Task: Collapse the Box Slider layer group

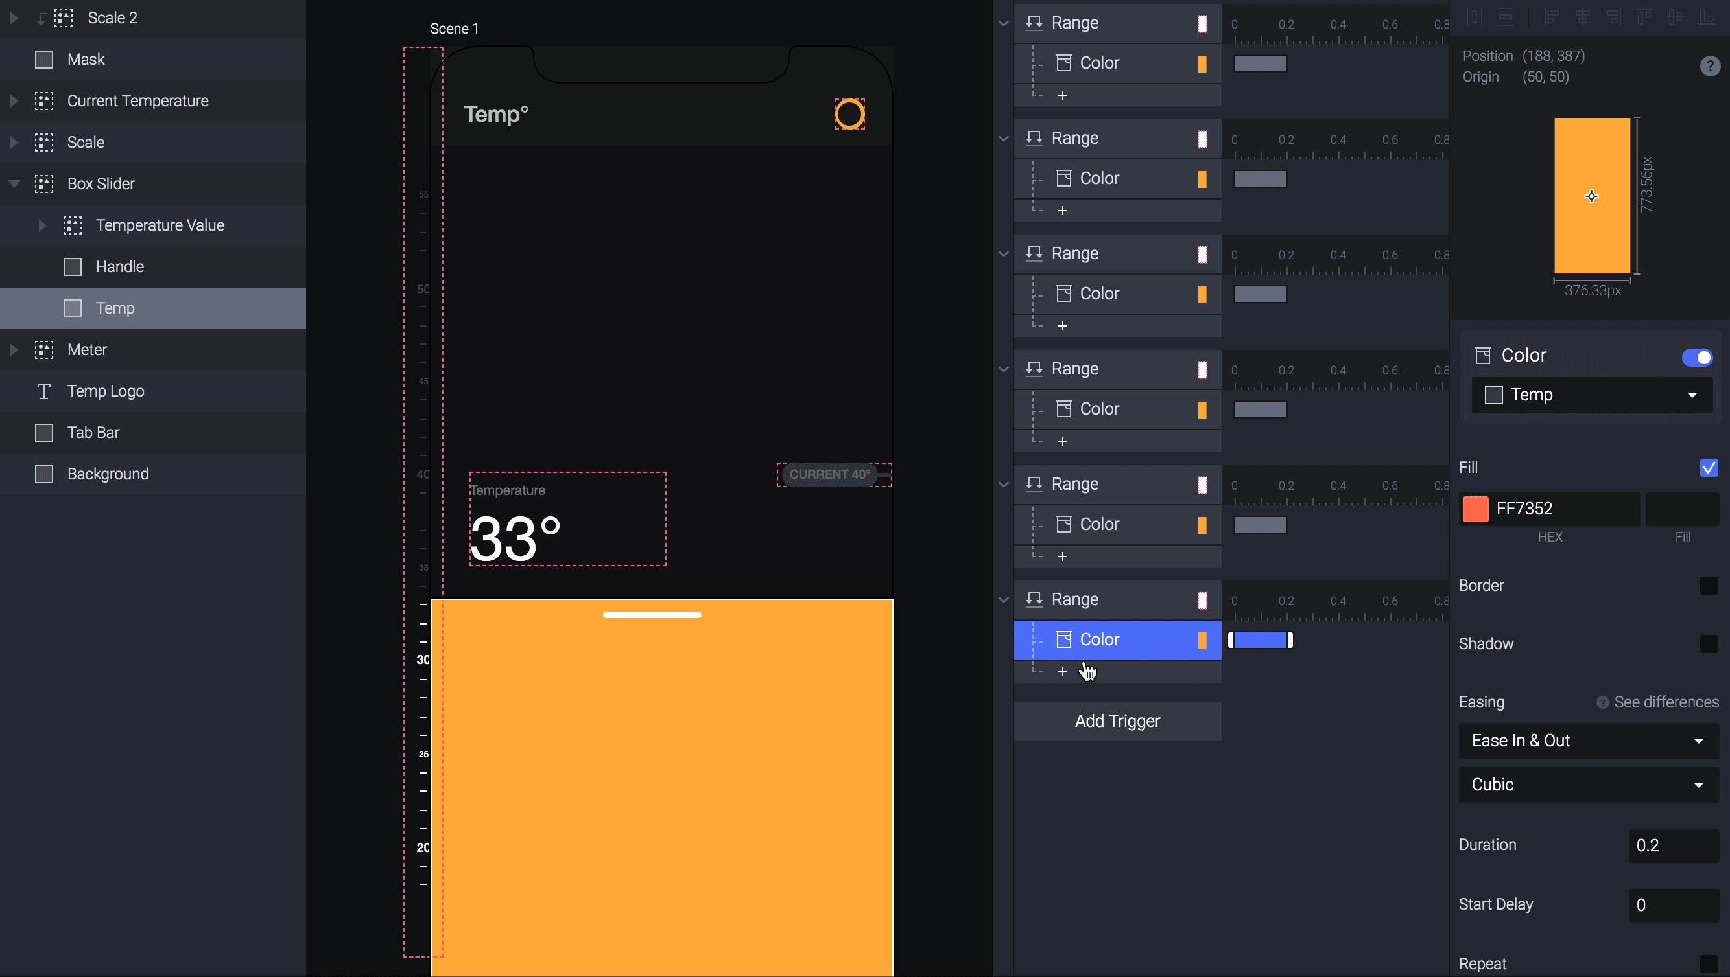Action: pyautogui.click(x=12, y=183)
